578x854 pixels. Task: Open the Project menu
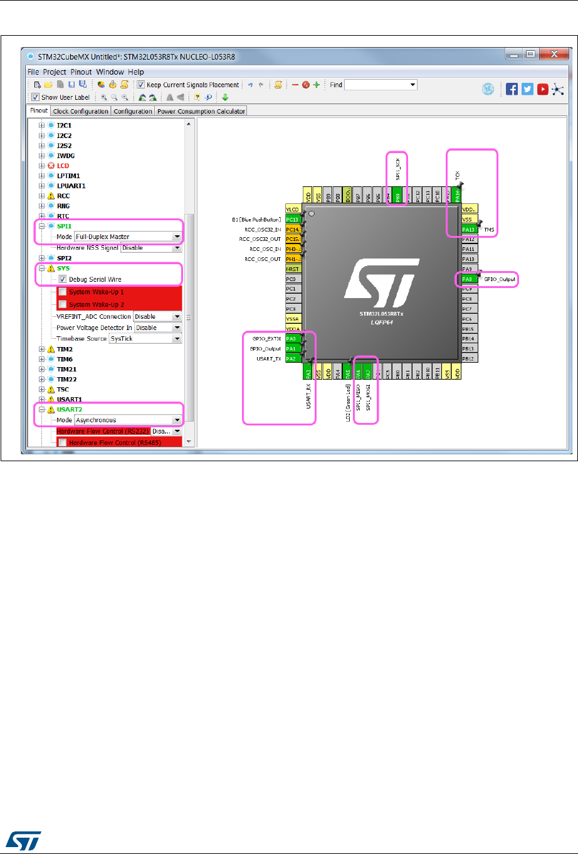[x=55, y=72]
